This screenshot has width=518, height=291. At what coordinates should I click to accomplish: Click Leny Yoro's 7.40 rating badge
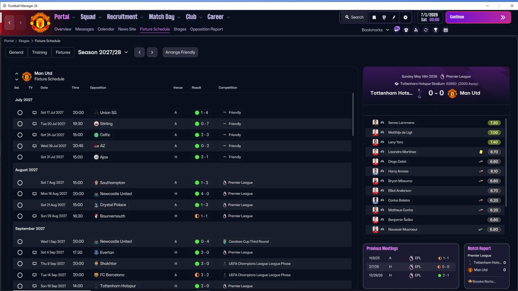[494, 142]
